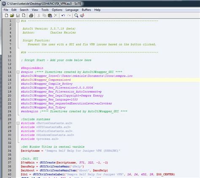The height and width of the screenshot is (178, 200).
Task: Create a new file with toolbar New icon
Action: coord(6,15)
